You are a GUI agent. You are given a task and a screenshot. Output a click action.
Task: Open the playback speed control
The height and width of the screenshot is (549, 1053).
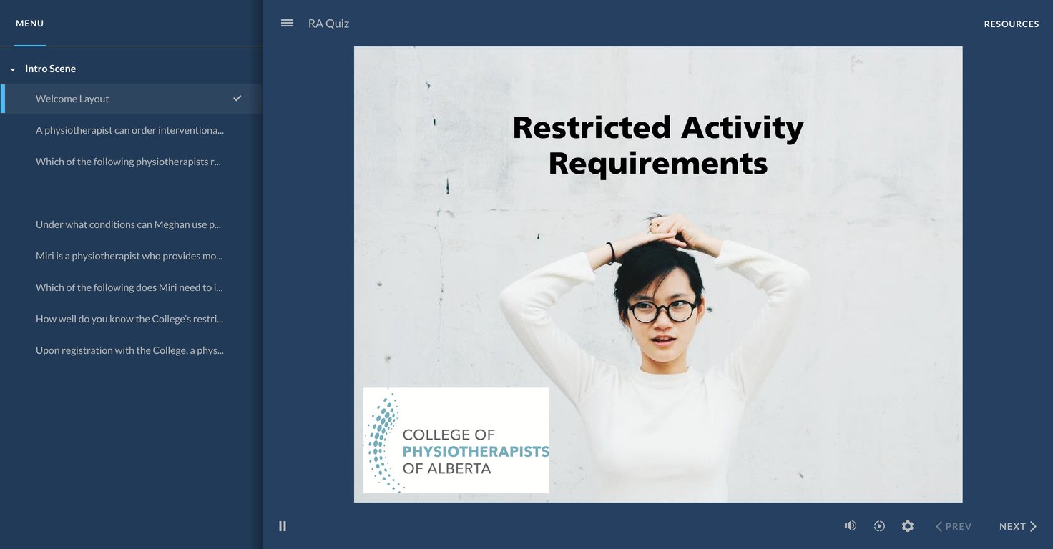[x=879, y=526]
